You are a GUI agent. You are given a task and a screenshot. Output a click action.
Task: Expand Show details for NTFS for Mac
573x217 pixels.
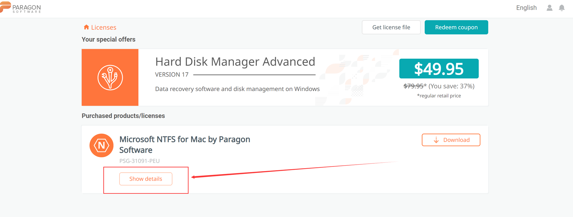pyautogui.click(x=146, y=179)
